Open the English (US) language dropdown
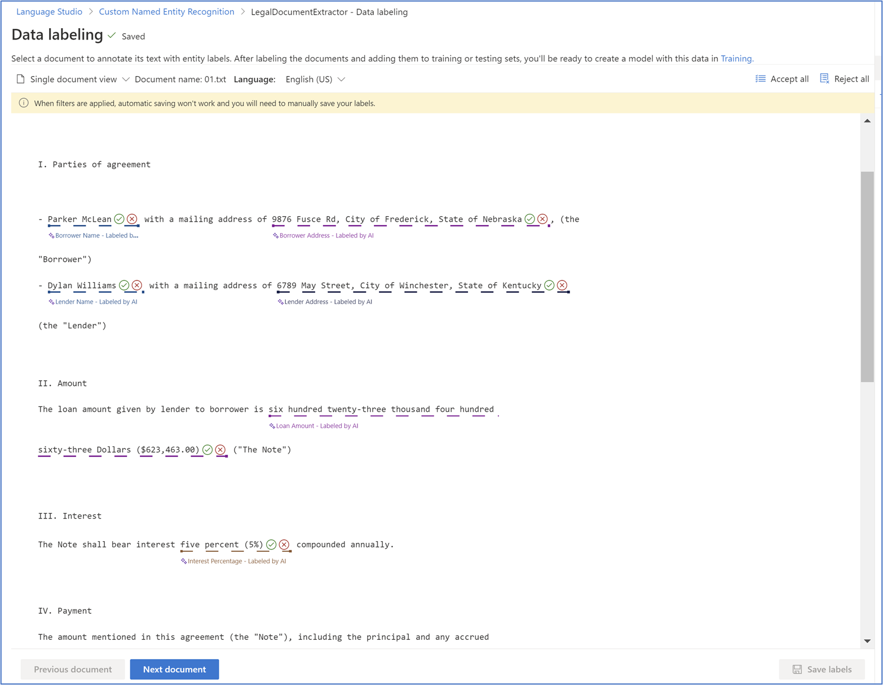Image resolution: width=883 pixels, height=685 pixels. click(315, 80)
